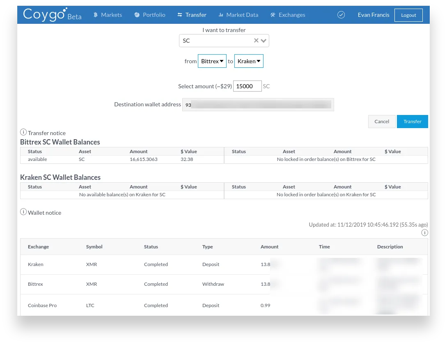Click the Kraken SC Wallet Balances heading
The width and height of the screenshot is (447, 349).
[60, 177]
